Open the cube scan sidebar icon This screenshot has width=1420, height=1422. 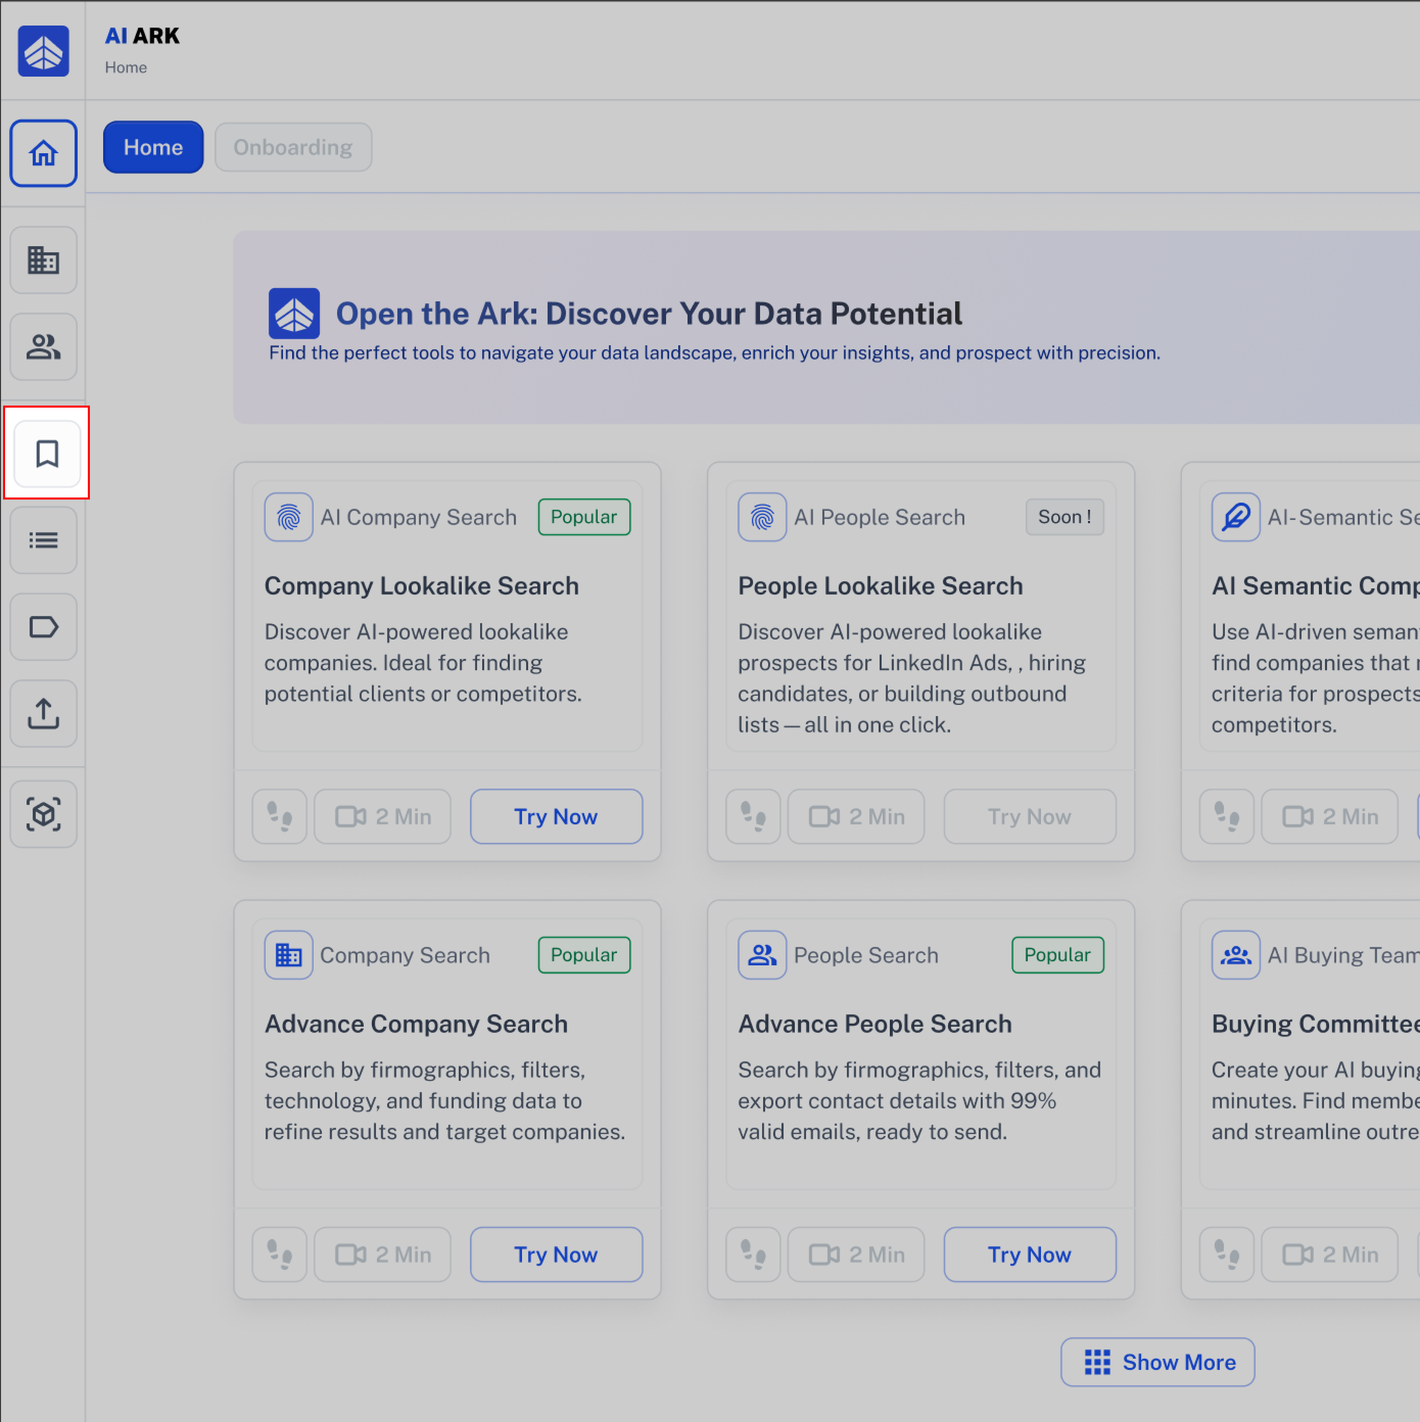(43, 814)
